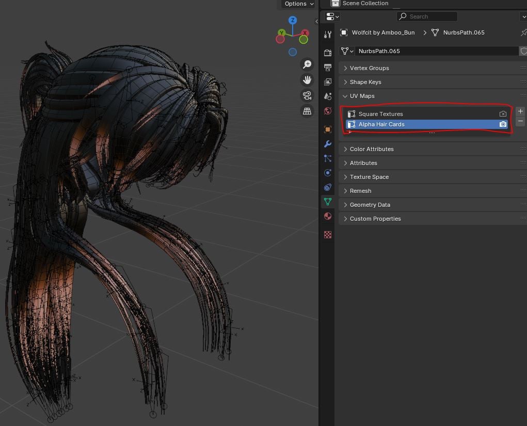Click the zoom magnifier viewport icon
The height and width of the screenshot is (426, 527).
pyautogui.click(x=307, y=64)
